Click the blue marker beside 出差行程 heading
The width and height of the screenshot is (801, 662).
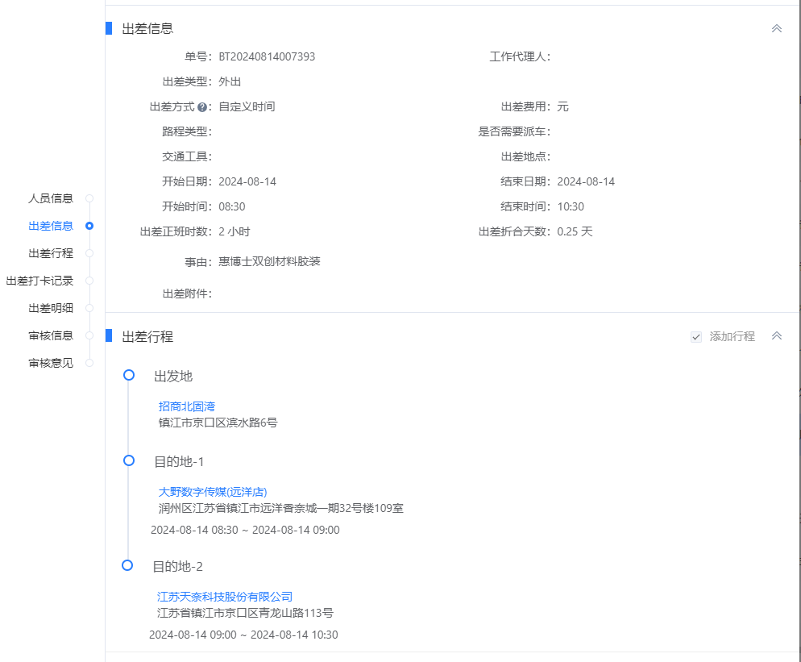click(x=110, y=337)
